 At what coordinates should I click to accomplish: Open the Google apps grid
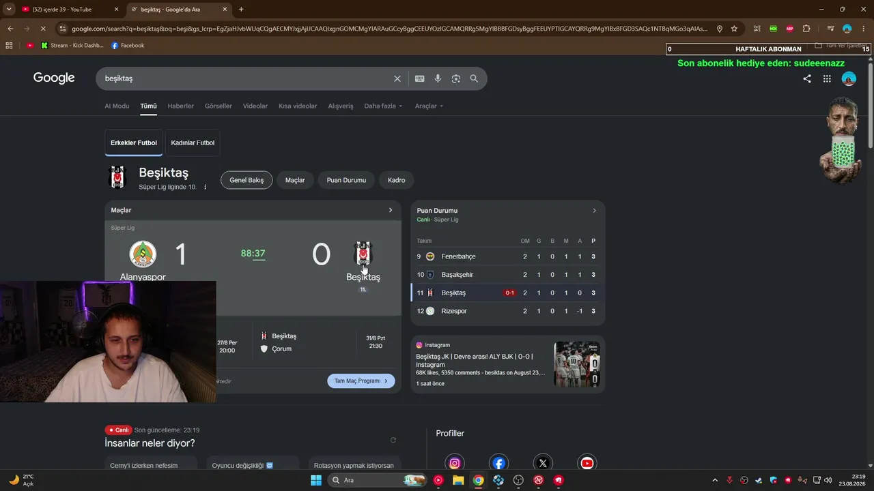pyautogui.click(x=827, y=78)
